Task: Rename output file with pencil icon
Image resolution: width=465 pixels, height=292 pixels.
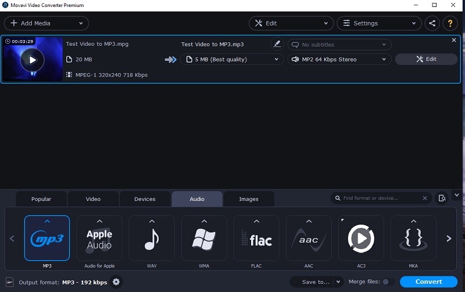Action: click(x=277, y=44)
